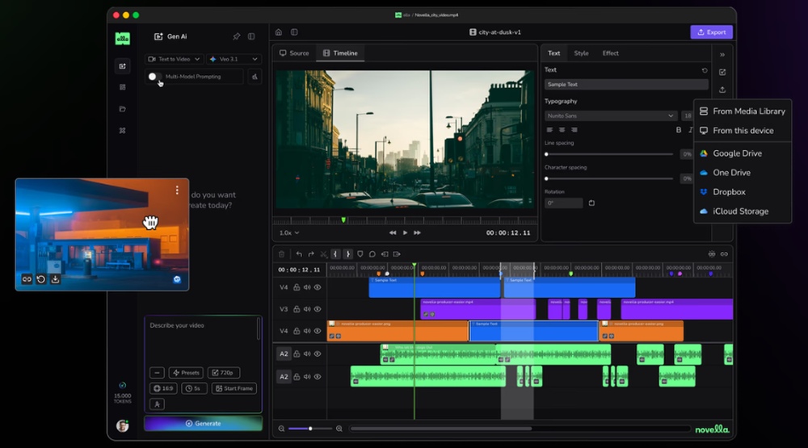Image resolution: width=808 pixels, height=448 pixels.
Task: Select 720p resolution option
Action: (224, 373)
